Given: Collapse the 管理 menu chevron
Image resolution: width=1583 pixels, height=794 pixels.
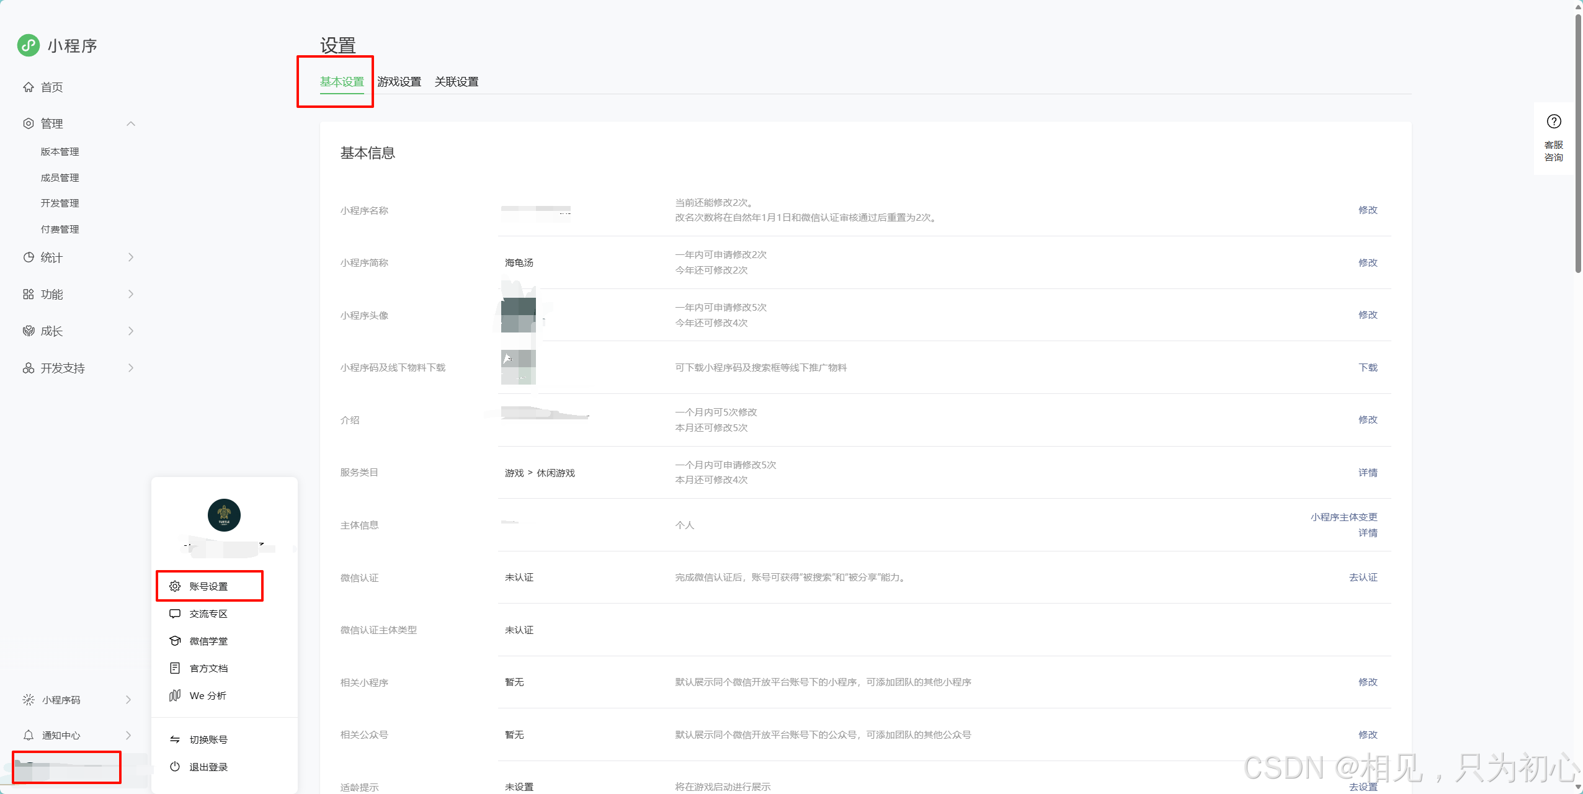Looking at the screenshot, I should 131,123.
